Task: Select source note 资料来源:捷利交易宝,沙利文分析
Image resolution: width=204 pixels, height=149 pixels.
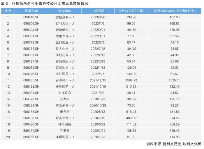Action: click(x=174, y=144)
